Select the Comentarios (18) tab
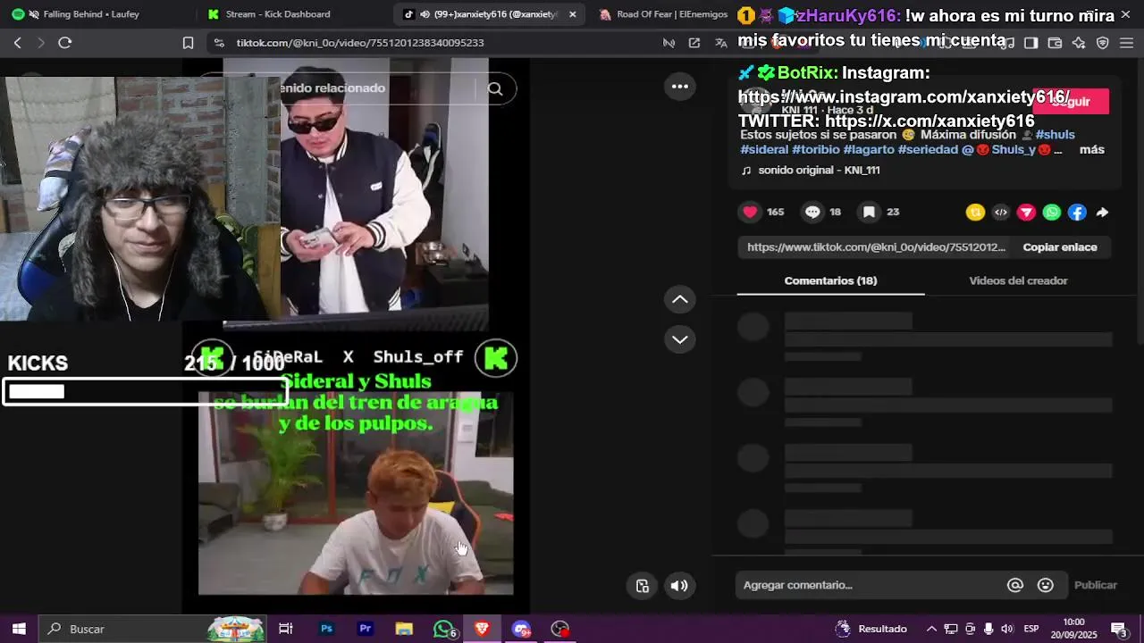This screenshot has height=643, width=1144. (830, 280)
